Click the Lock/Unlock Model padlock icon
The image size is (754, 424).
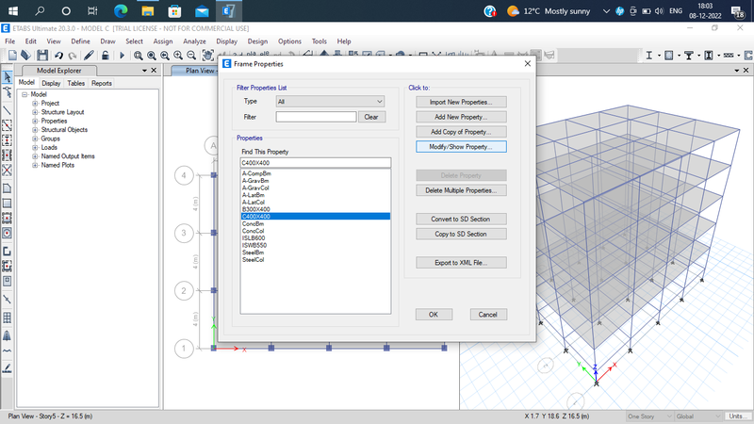pyautogui.click(x=105, y=56)
